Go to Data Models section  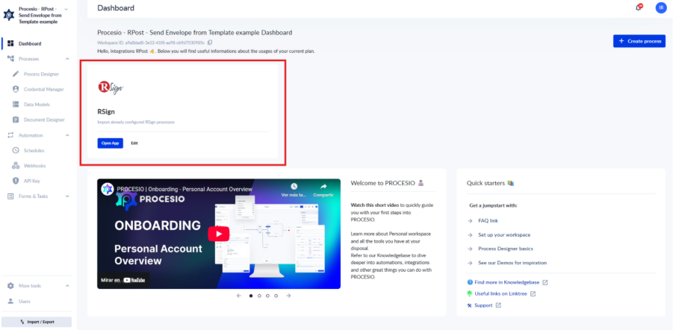(x=38, y=104)
